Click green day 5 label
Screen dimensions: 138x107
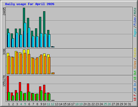(x=25, y=104)
